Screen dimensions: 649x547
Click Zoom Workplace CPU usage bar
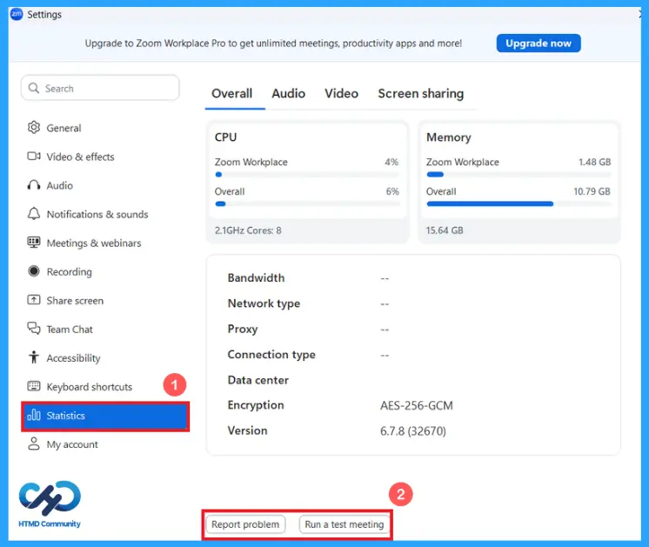pos(307,175)
